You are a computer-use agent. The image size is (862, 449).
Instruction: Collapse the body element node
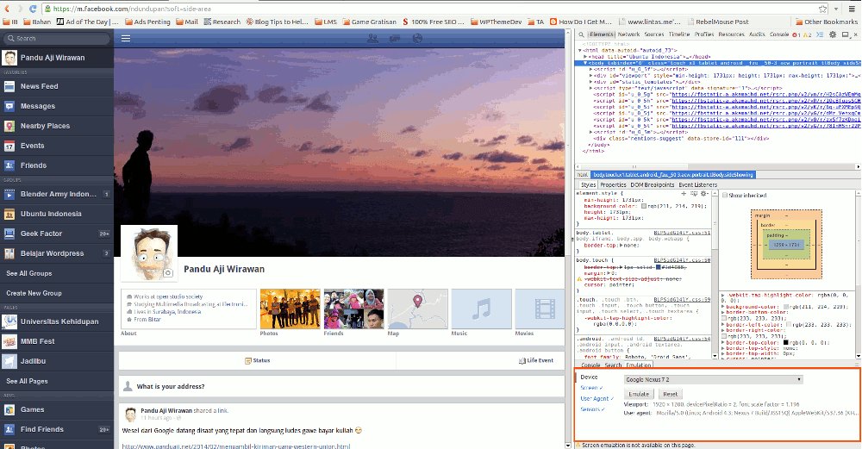pos(585,63)
